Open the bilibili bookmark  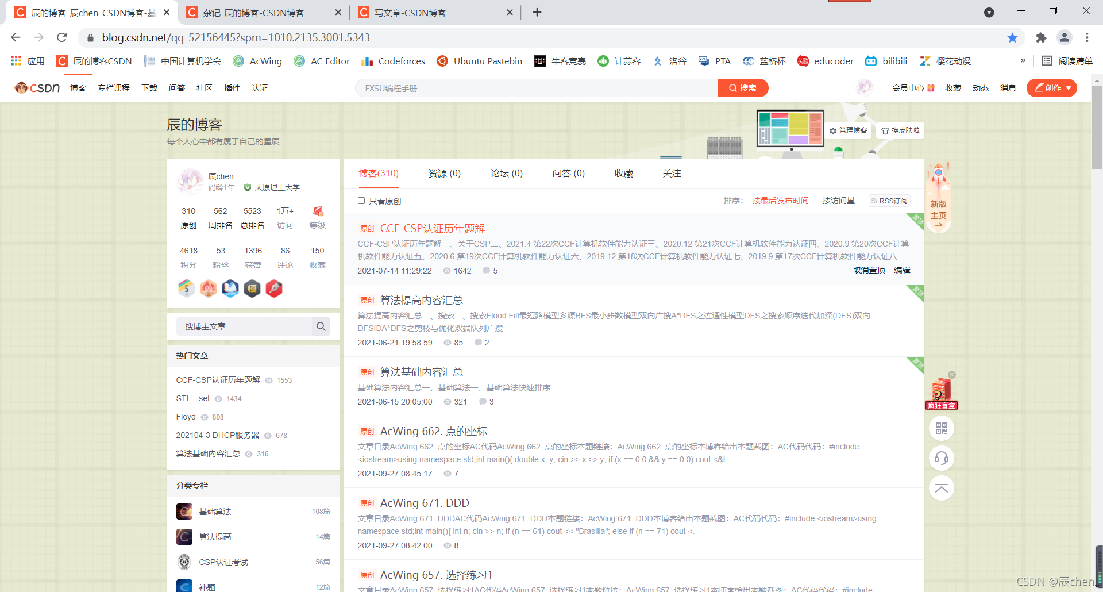886,61
